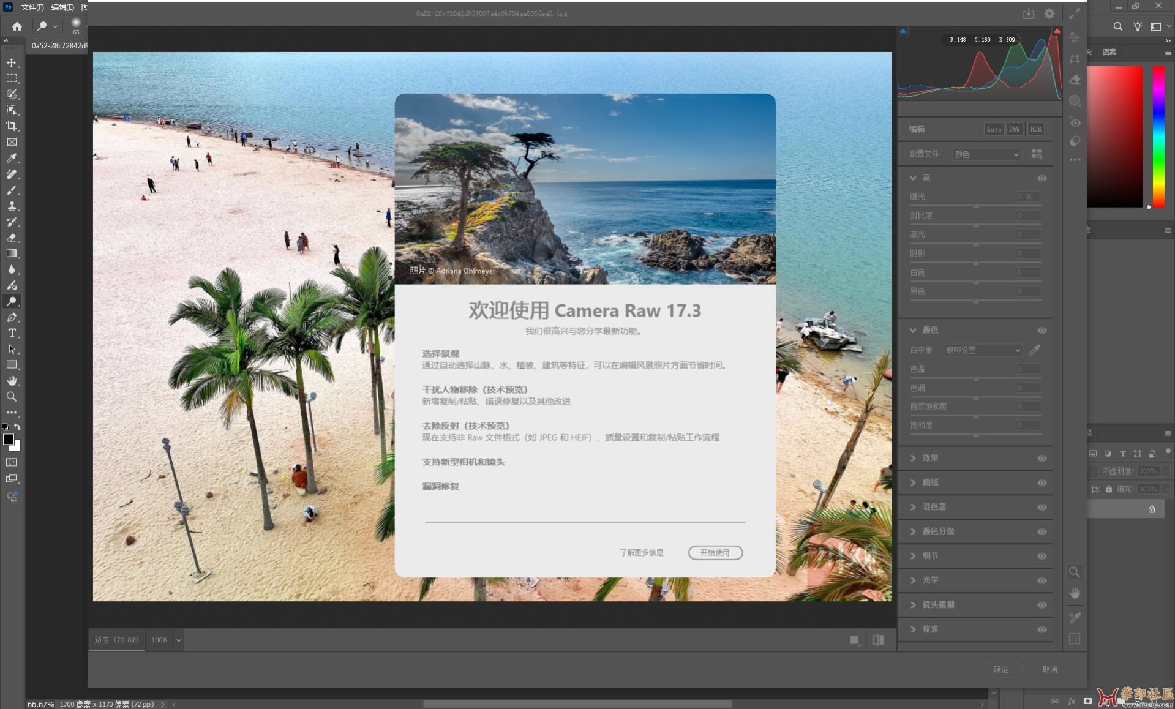Toggle the Camera Raw grid overlay icon
Viewport: 1175px width, 709px height.
(1075, 639)
